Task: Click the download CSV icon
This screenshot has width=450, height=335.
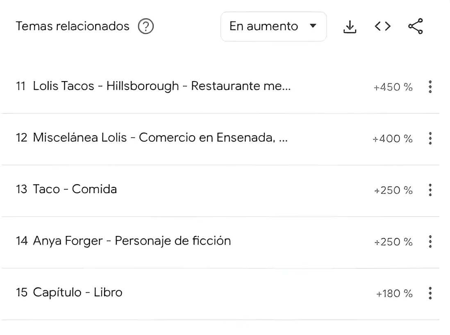Action: click(x=349, y=26)
